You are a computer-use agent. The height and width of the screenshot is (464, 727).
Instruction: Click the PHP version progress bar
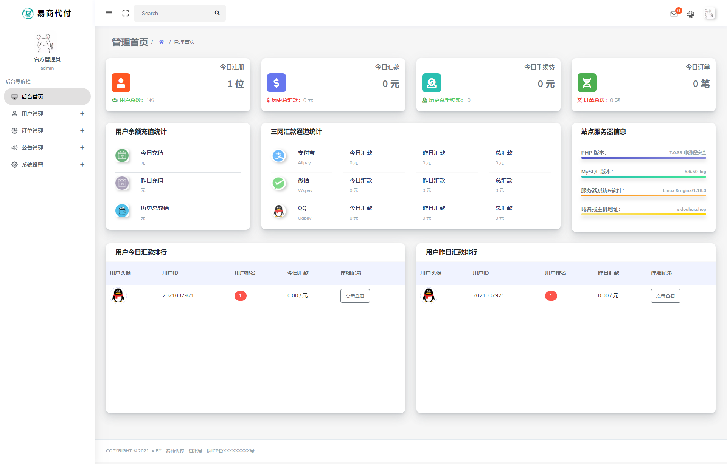point(643,158)
